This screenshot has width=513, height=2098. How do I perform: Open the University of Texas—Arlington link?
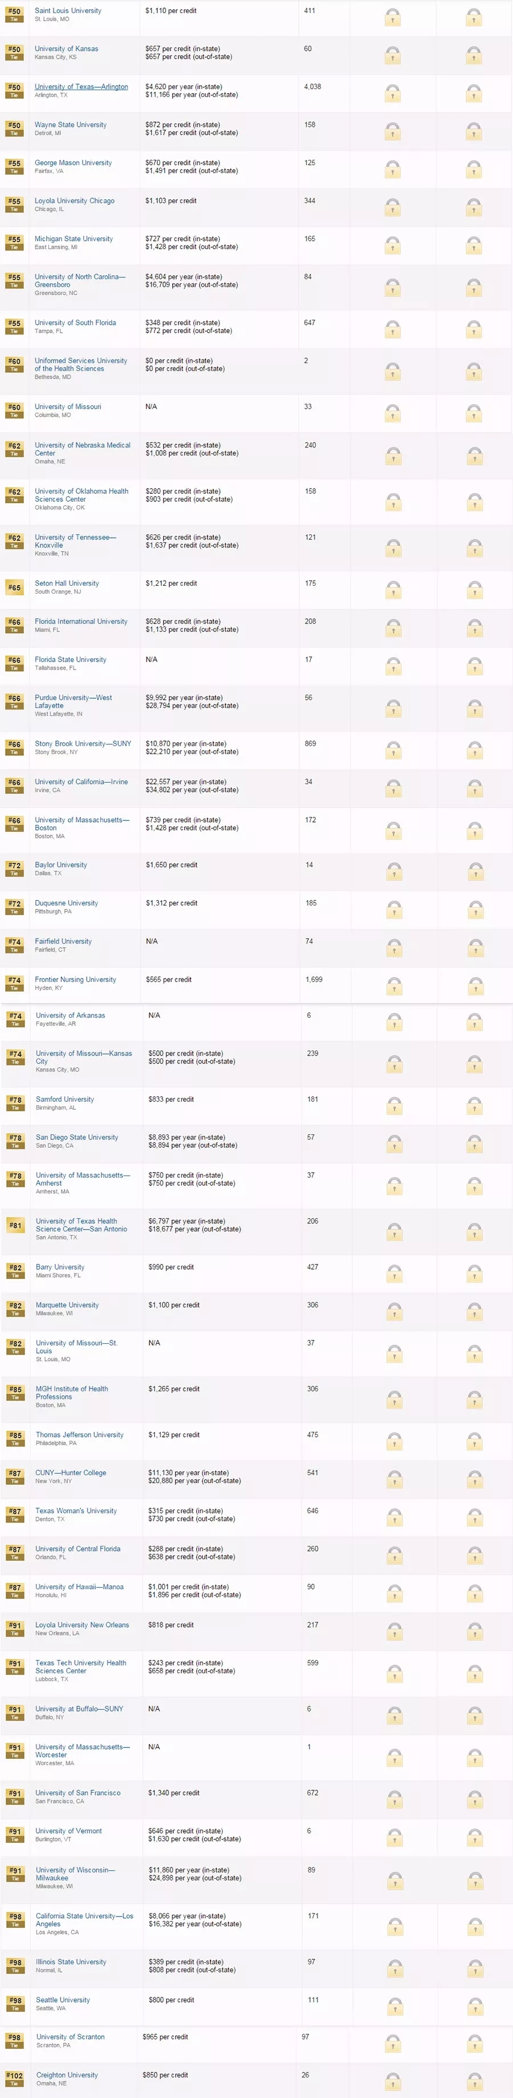[x=82, y=86]
